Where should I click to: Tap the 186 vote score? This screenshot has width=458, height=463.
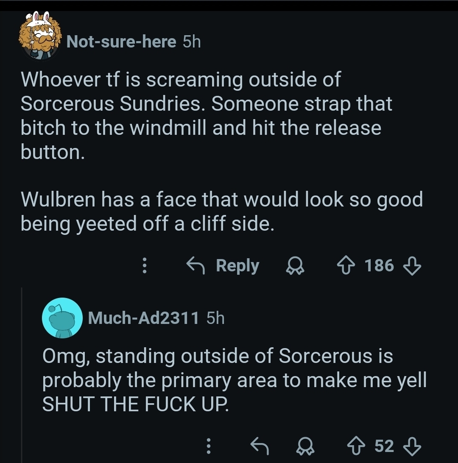coord(379,266)
